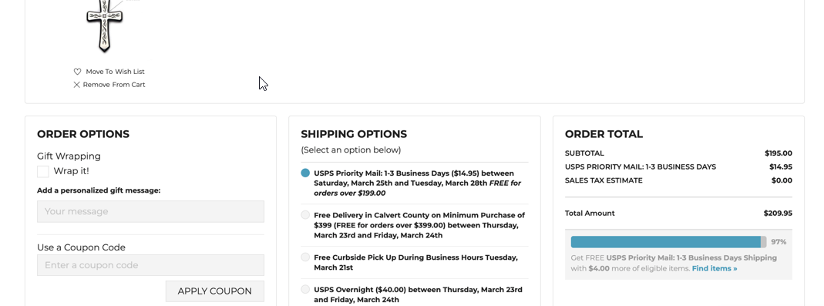Viewport: 824px width, 306px height.
Task: Click the X icon to remove item
Action: click(x=77, y=85)
